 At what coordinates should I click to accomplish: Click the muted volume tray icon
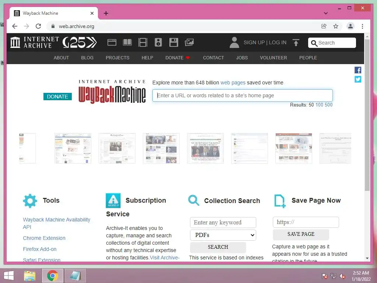(342, 276)
